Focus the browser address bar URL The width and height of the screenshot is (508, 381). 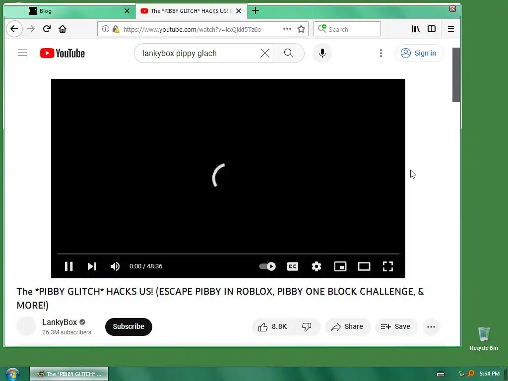pos(192,29)
